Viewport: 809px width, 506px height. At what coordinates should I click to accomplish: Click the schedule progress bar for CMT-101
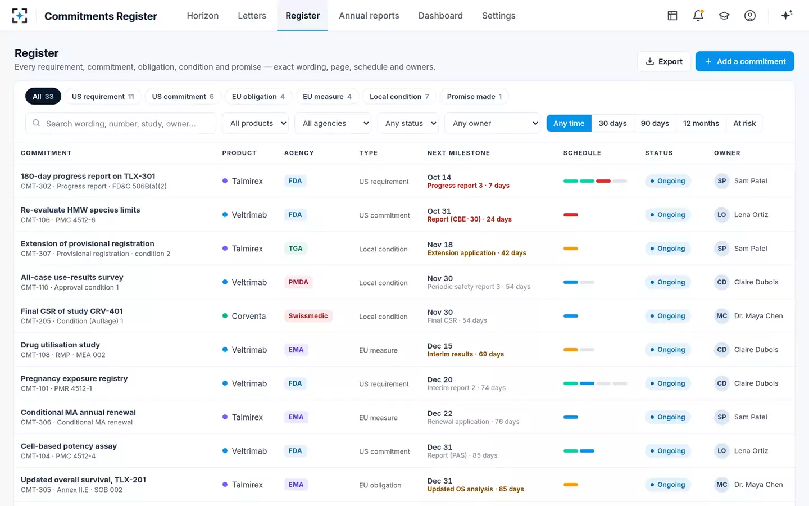point(595,383)
